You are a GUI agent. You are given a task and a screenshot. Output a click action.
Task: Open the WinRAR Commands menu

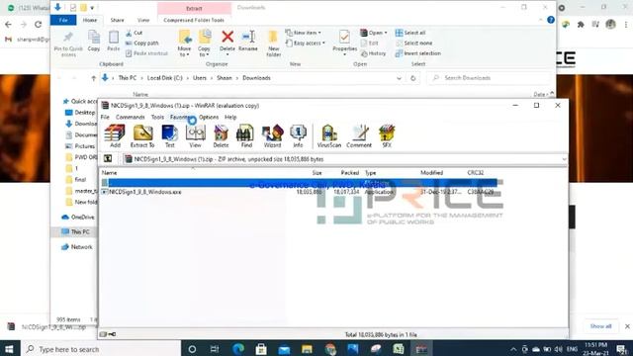[130, 117]
